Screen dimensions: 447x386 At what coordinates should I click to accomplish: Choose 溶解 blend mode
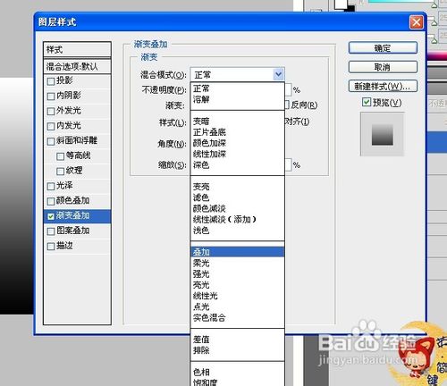[238, 99]
